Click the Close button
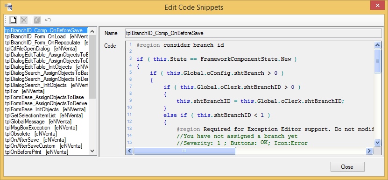 [347, 166]
